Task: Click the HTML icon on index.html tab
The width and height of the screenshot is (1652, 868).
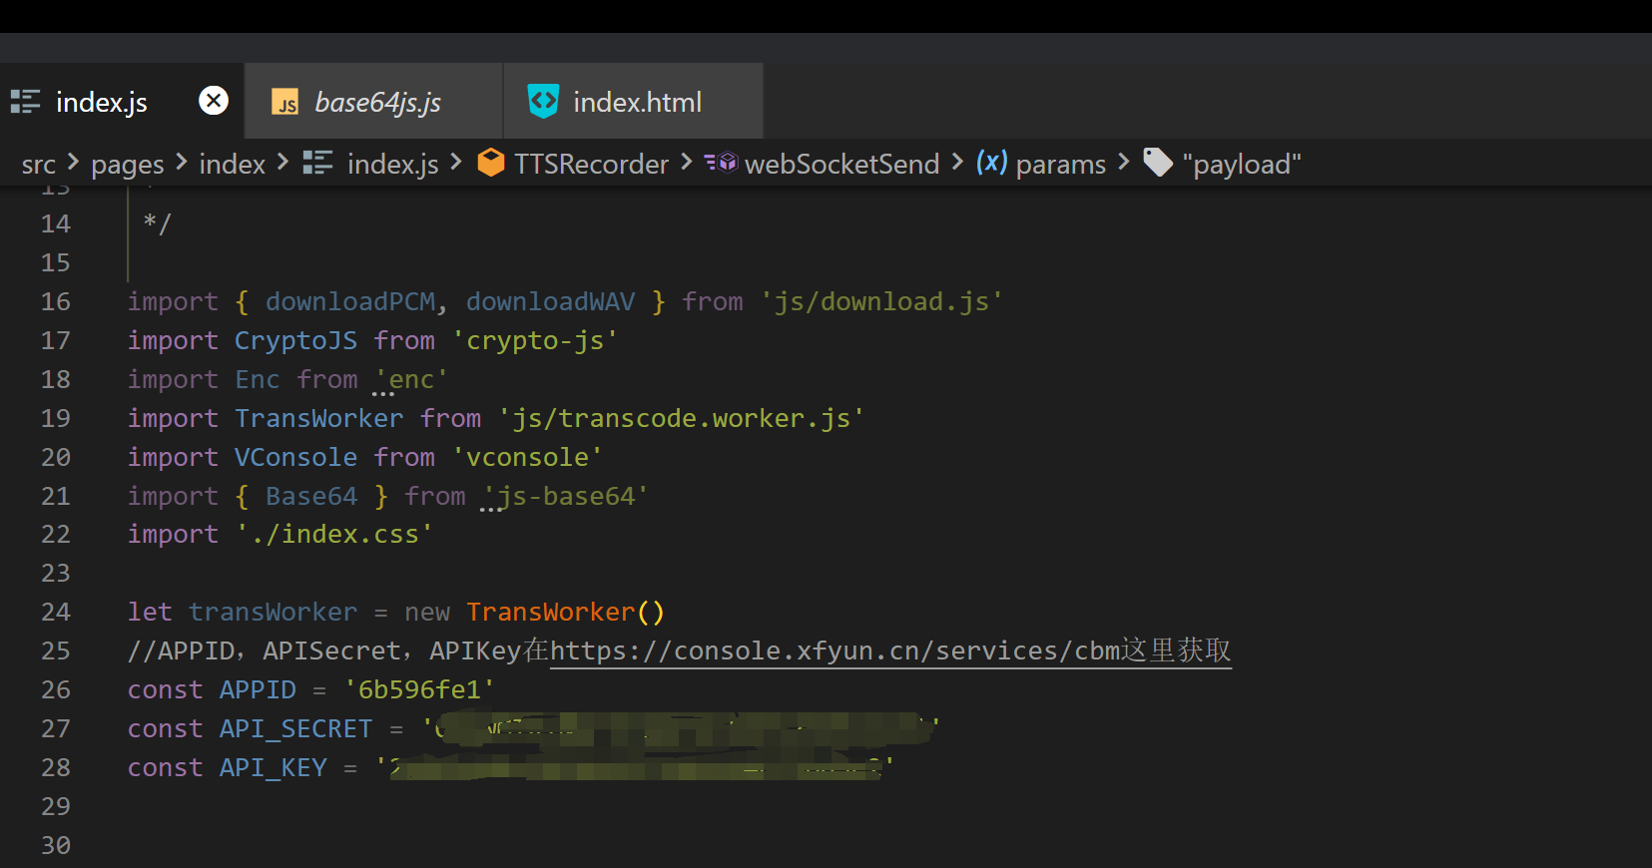Action: (x=543, y=102)
